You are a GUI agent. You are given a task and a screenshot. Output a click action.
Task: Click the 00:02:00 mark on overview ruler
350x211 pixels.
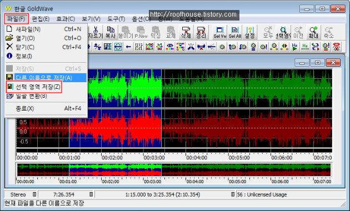click(x=111, y=182)
